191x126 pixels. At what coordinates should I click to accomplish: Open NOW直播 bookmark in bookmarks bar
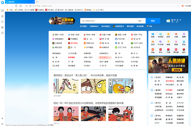click(x=29, y=10)
